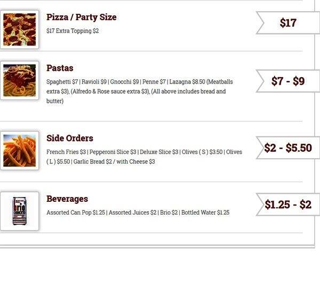Viewport: 320px width, 287px height.
Task: Click the "Spaghetti $7" text in Pastas
Action: point(62,82)
